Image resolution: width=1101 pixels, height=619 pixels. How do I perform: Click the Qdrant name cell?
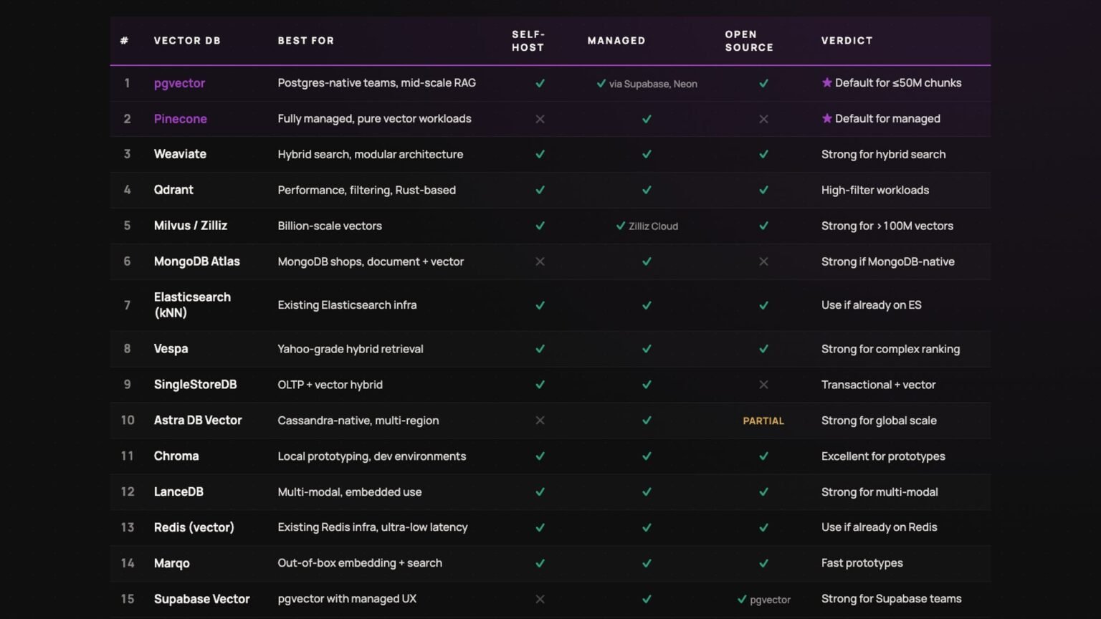[x=173, y=190]
